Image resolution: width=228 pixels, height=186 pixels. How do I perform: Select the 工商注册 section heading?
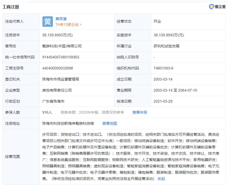click(11, 7)
